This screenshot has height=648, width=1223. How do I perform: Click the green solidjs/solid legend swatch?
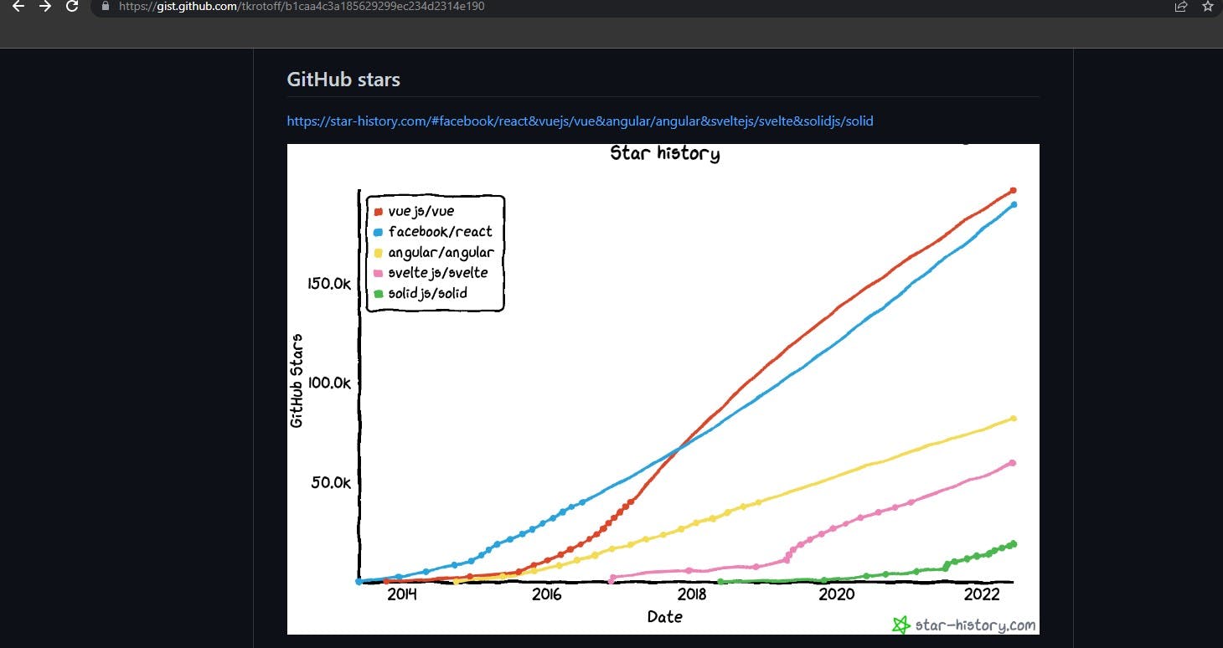378,294
